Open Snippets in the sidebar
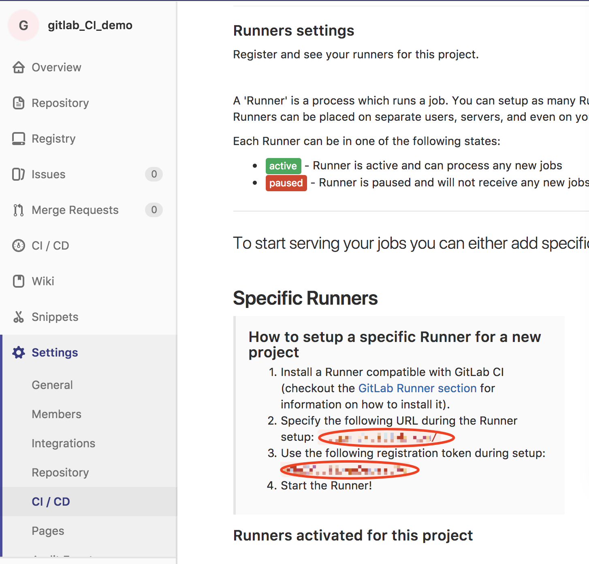Screen dimensions: 589x564 point(55,317)
